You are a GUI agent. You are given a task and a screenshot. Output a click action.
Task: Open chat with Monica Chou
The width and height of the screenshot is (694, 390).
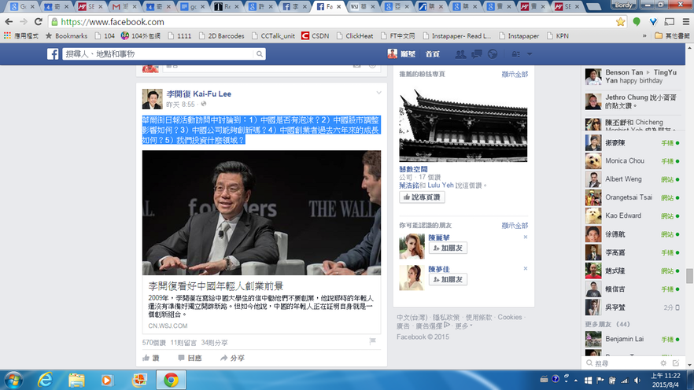point(633,161)
